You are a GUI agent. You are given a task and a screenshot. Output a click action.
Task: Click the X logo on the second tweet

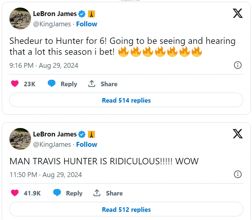click(238, 133)
